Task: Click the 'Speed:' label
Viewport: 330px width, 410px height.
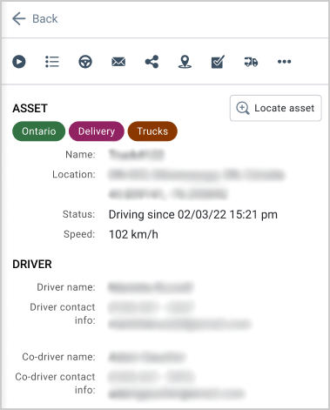Action: point(79,234)
